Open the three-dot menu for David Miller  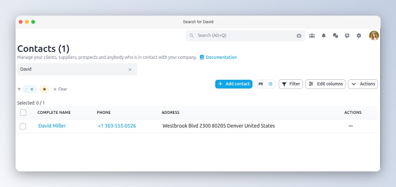click(350, 126)
